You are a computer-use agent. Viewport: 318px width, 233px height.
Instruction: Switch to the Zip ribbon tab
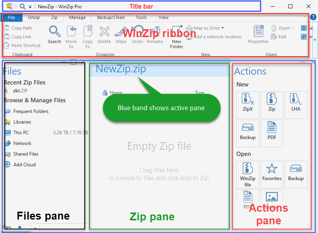tap(54, 17)
